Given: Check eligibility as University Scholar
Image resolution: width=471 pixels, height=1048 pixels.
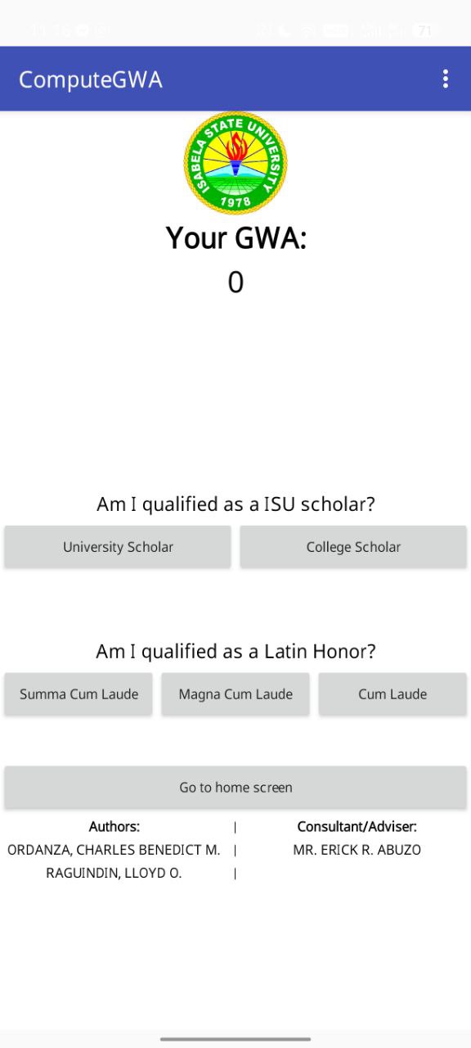Looking at the screenshot, I should 117,547.
